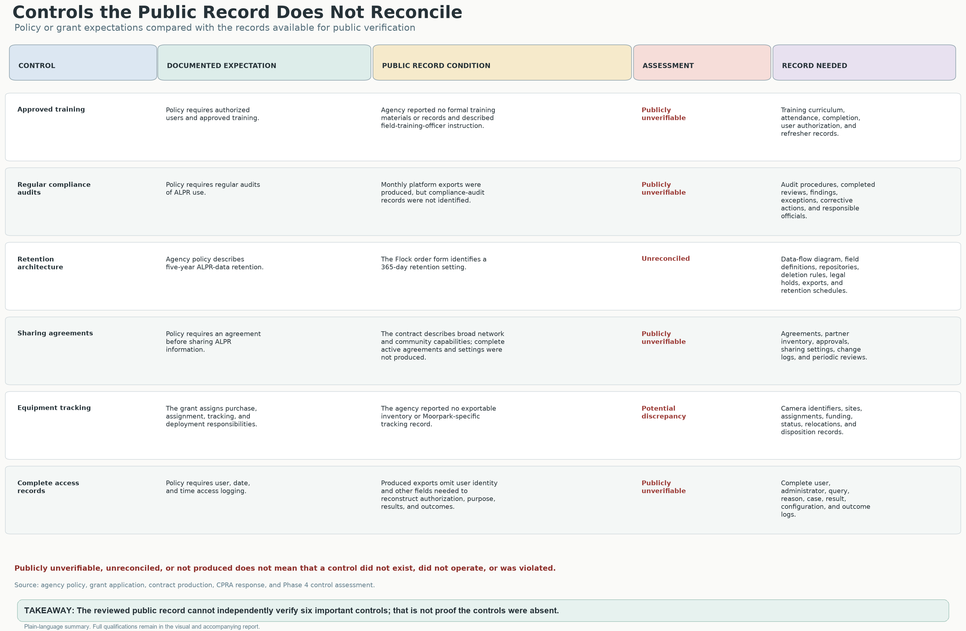Click 'Publicly unverifiable' in Complete access records row
The width and height of the screenshot is (966, 631).
664,487
